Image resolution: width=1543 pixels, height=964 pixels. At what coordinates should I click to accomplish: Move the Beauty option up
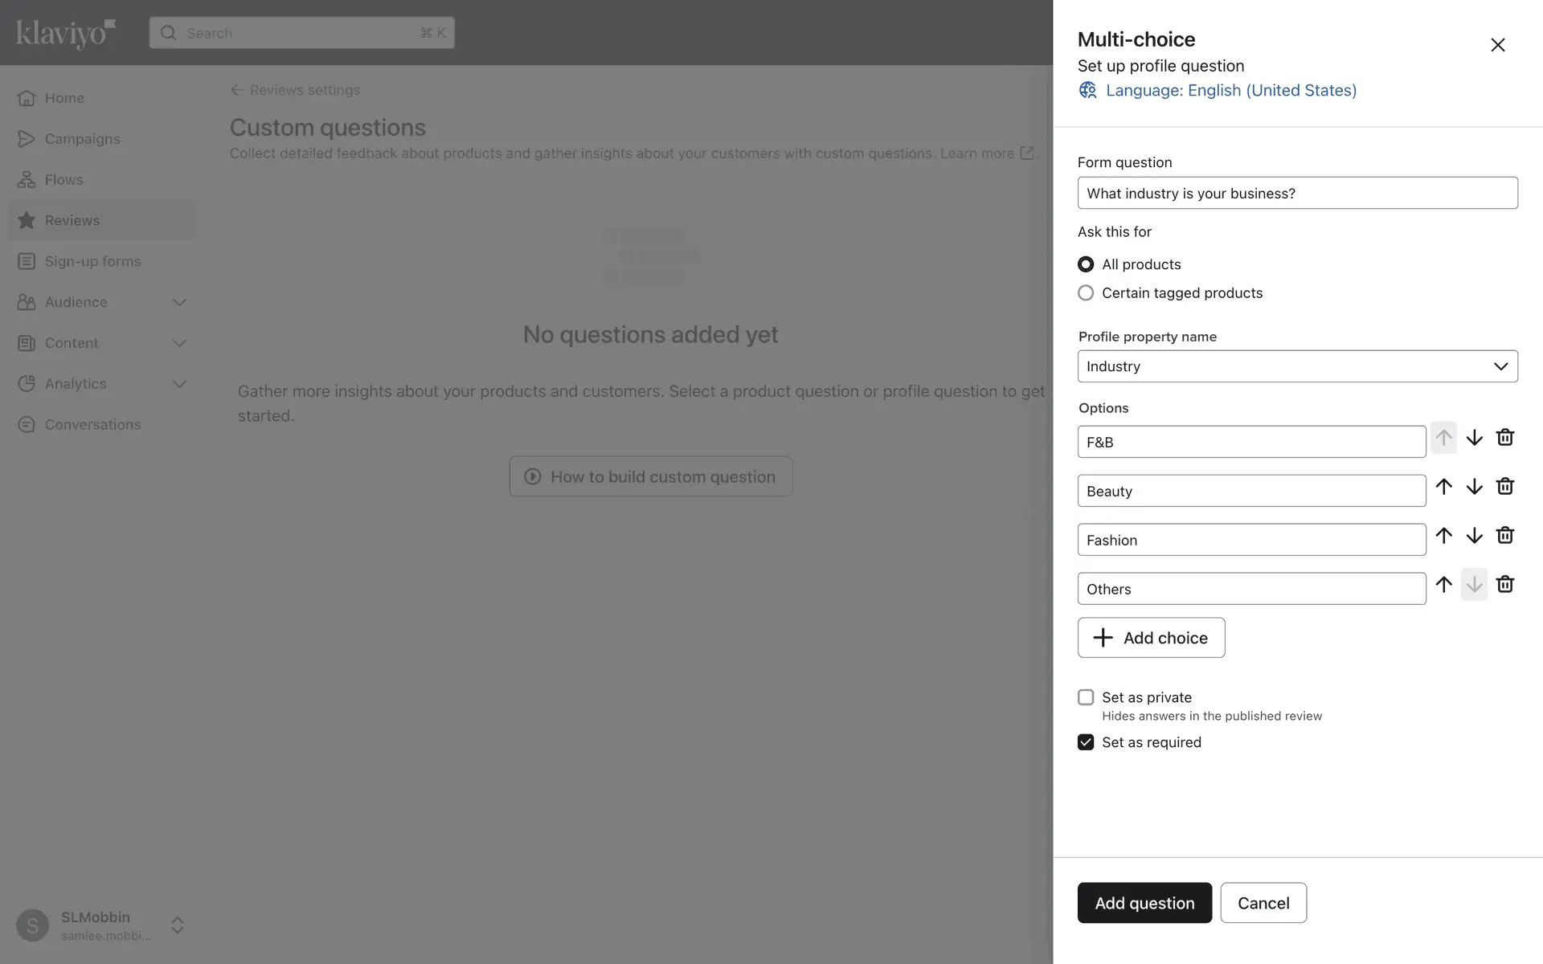[1443, 487]
